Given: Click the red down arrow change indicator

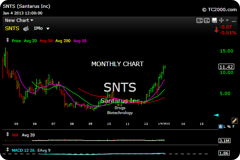Looking at the screenshot, I should [x=216, y=30].
